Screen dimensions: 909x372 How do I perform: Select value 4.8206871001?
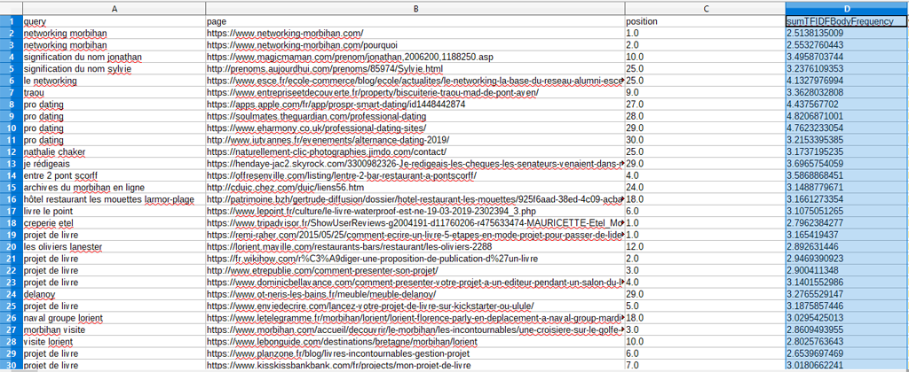click(x=847, y=116)
